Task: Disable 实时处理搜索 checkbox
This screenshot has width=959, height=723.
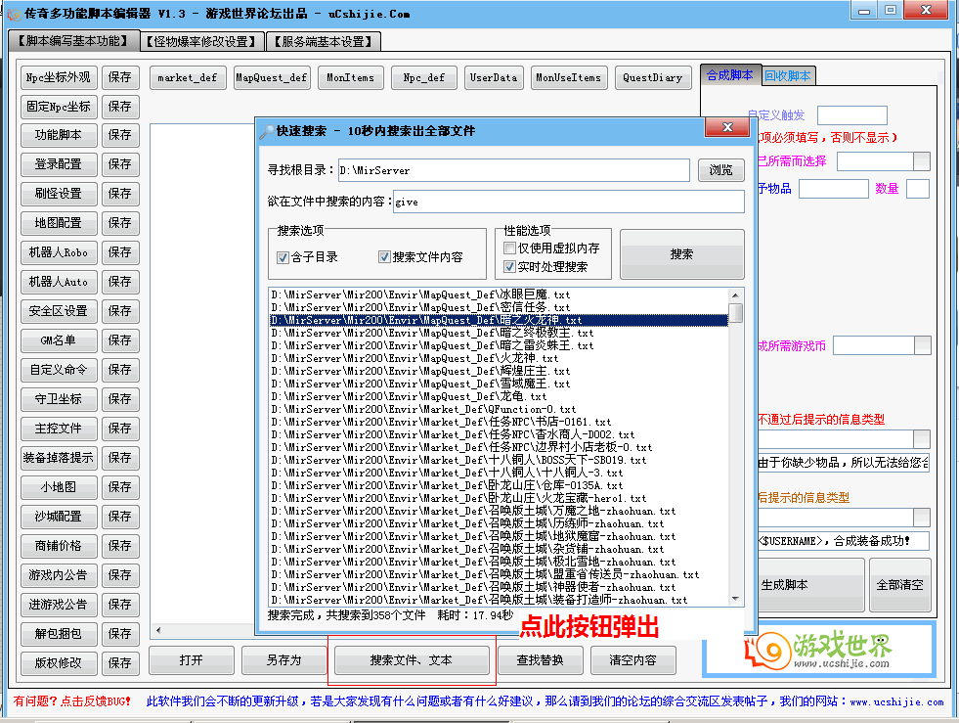Action: point(509,266)
